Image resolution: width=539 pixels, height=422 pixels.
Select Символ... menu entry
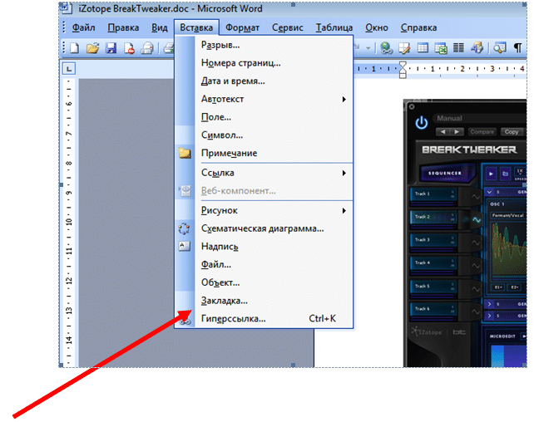264,135
